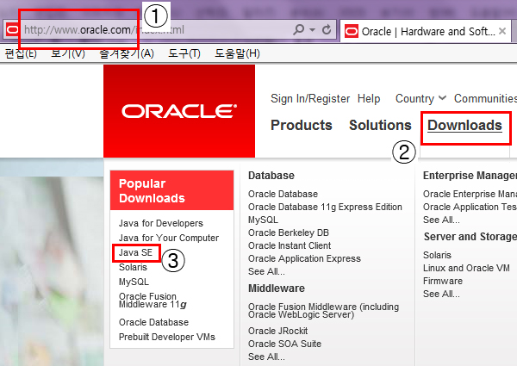Click Solaris under Server and Storage
The height and width of the screenshot is (366, 517).
click(x=437, y=255)
